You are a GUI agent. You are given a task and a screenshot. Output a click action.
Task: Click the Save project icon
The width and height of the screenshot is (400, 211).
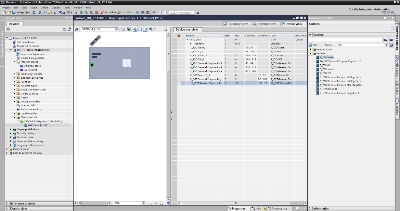pyautogui.click(x=14, y=12)
